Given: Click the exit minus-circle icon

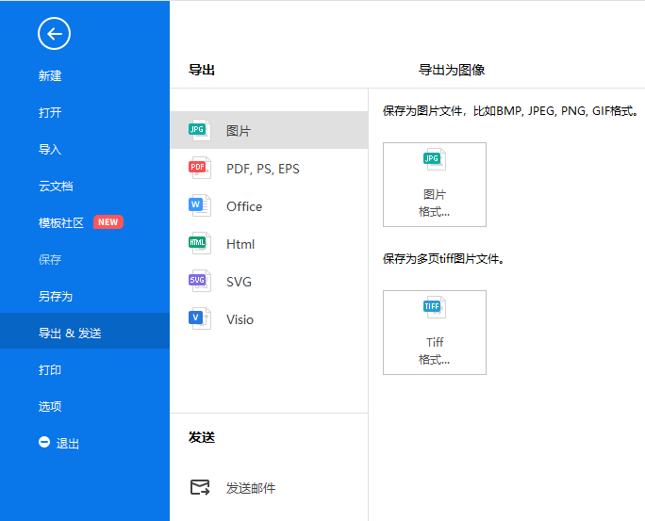Looking at the screenshot, I should coord(44,443).
